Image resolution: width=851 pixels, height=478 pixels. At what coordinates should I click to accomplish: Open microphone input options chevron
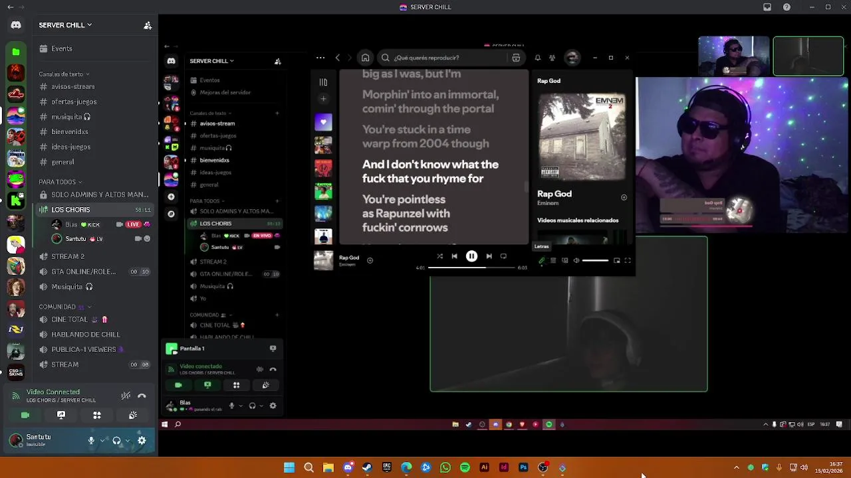102,440
